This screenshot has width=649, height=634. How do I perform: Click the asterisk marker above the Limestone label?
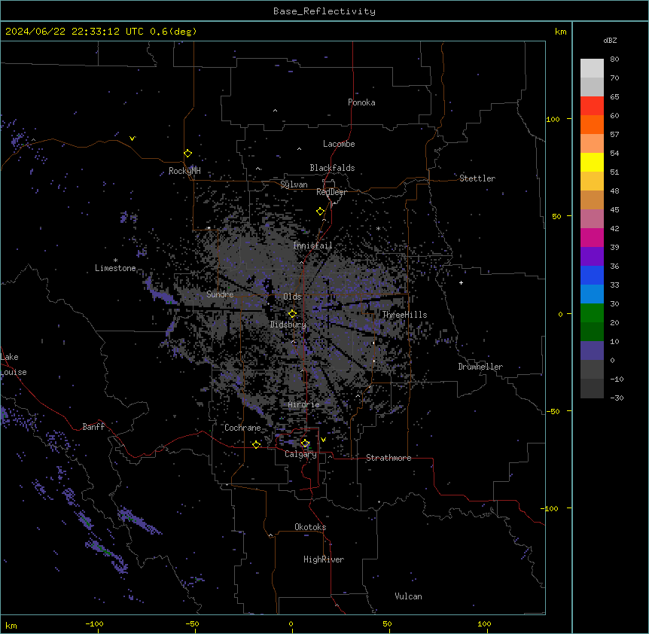115,261
